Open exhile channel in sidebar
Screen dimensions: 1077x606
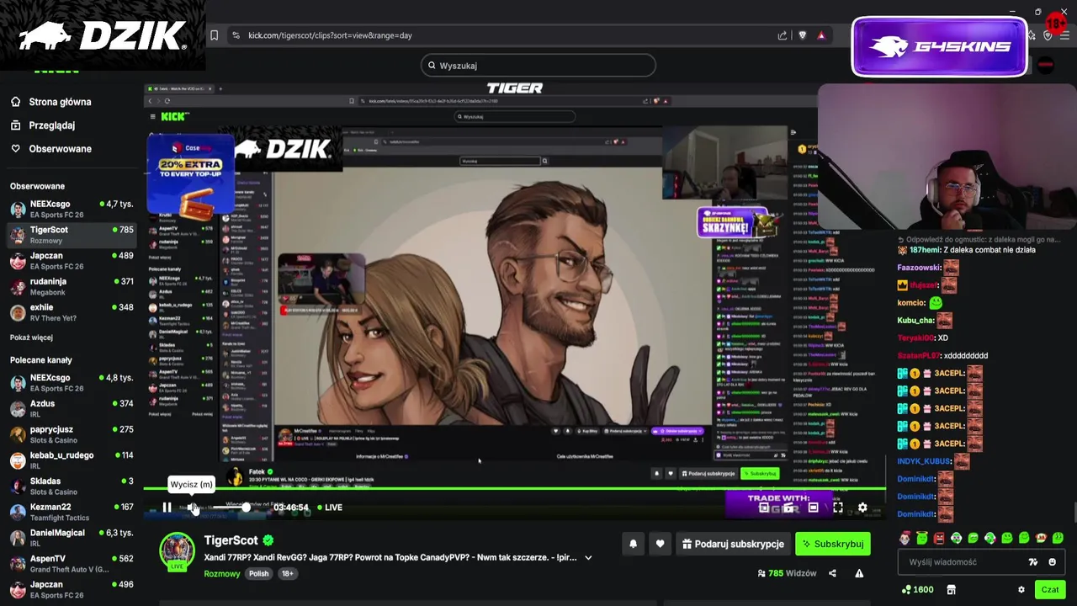[x=71, y=311]
